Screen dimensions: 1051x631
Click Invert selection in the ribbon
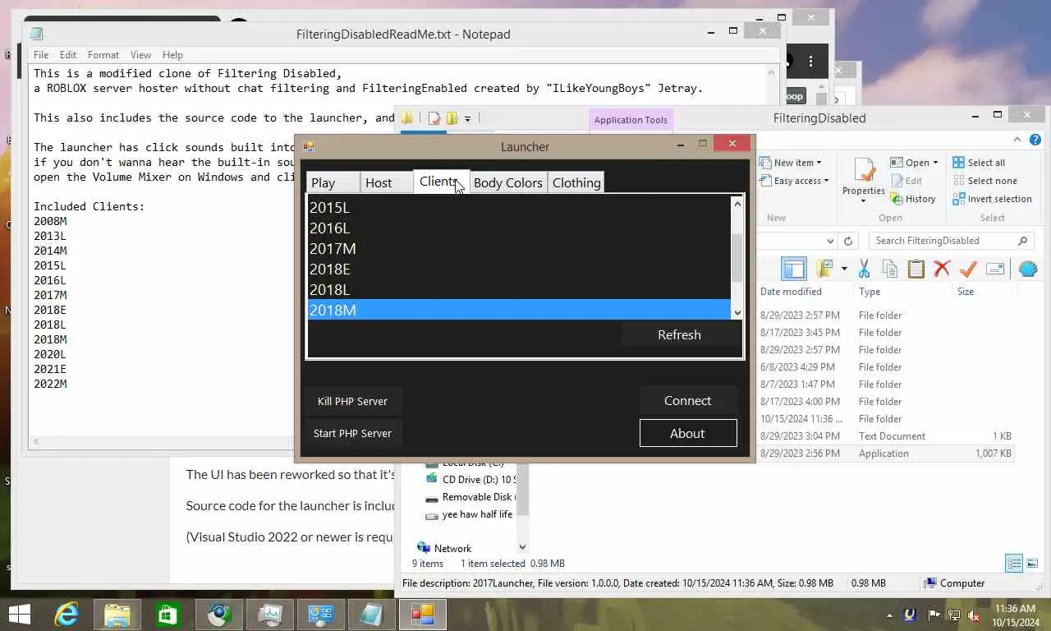pos(991,199)
